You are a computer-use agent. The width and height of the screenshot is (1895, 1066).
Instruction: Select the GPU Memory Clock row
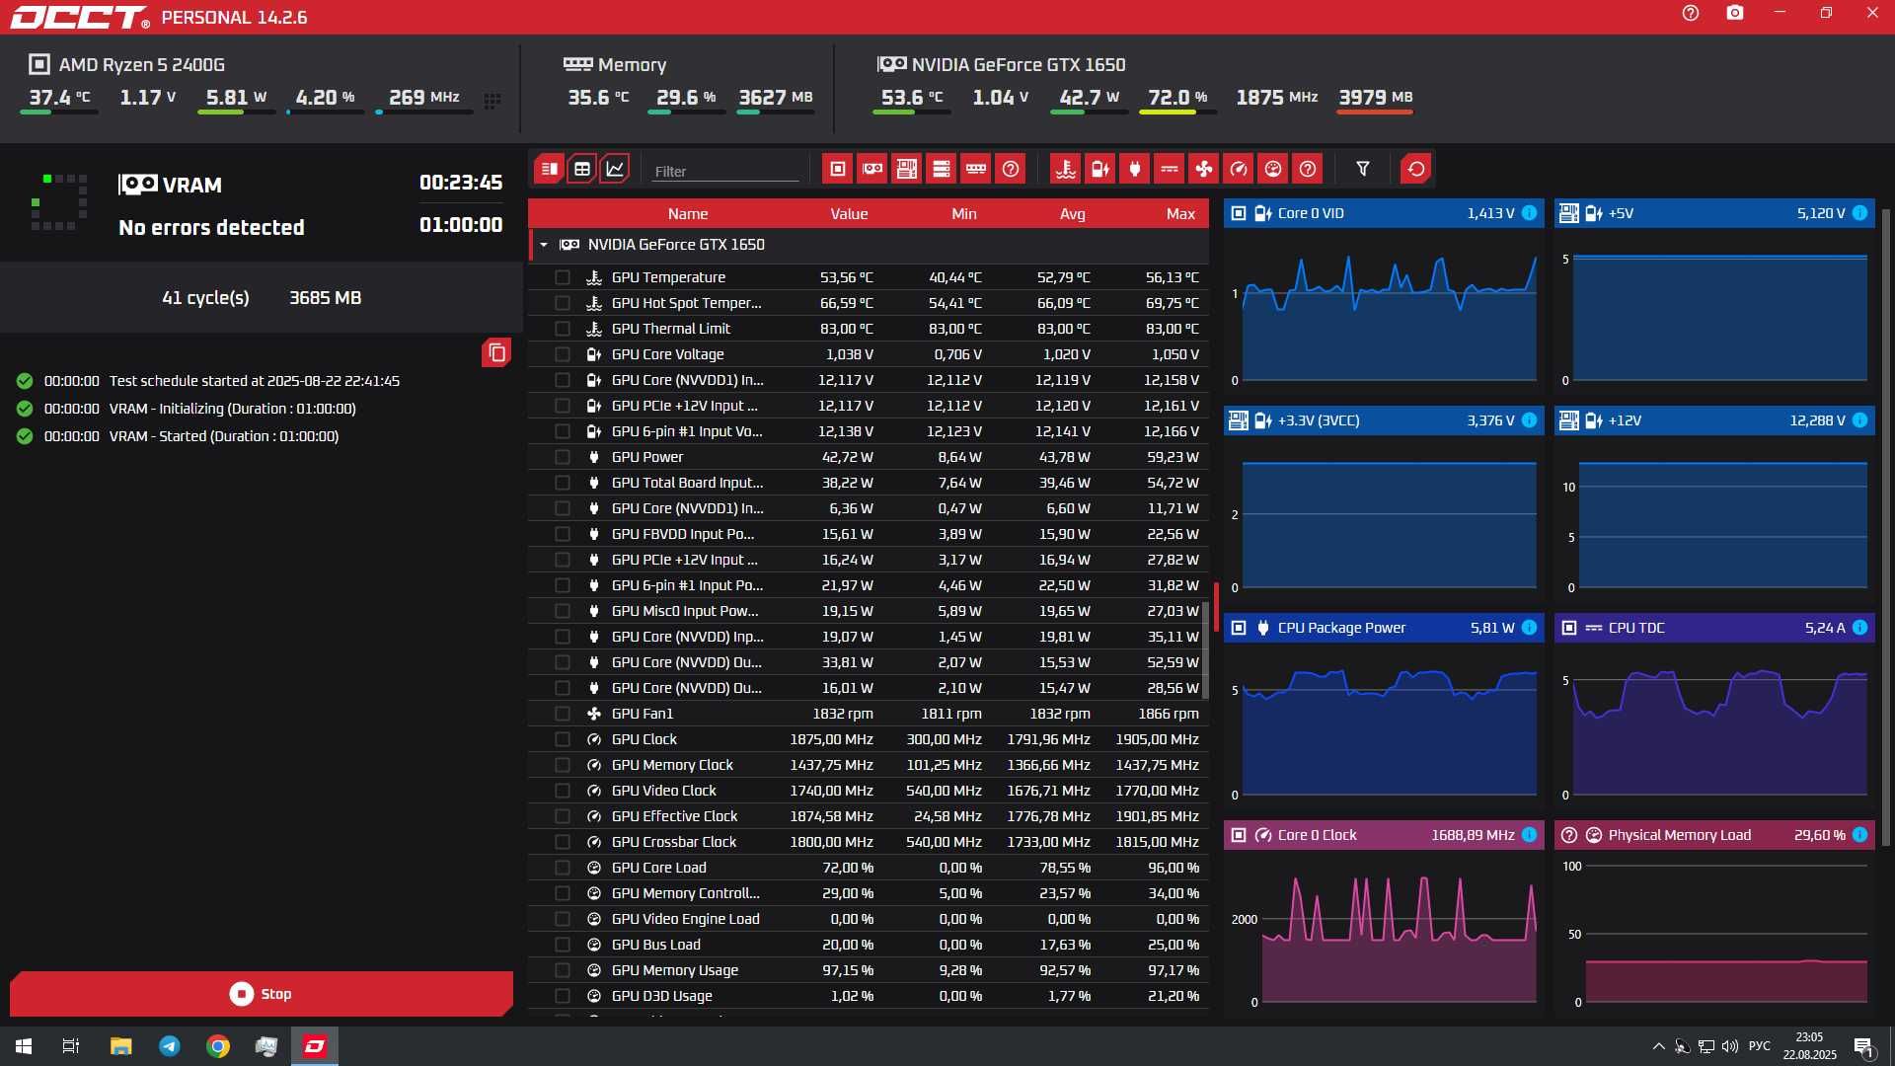[869, 765]
